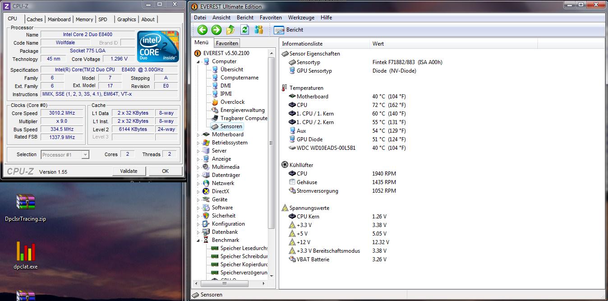Select EVEREST v5.50.2100 root tree node
This screenshot has width=608, height=301.
[226, 53]
